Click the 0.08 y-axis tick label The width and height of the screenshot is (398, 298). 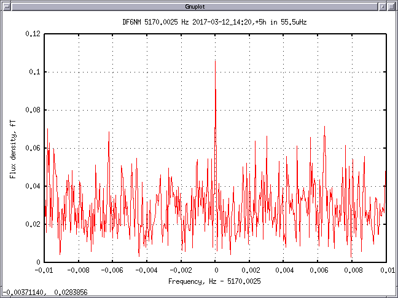(x=33, y=111)
